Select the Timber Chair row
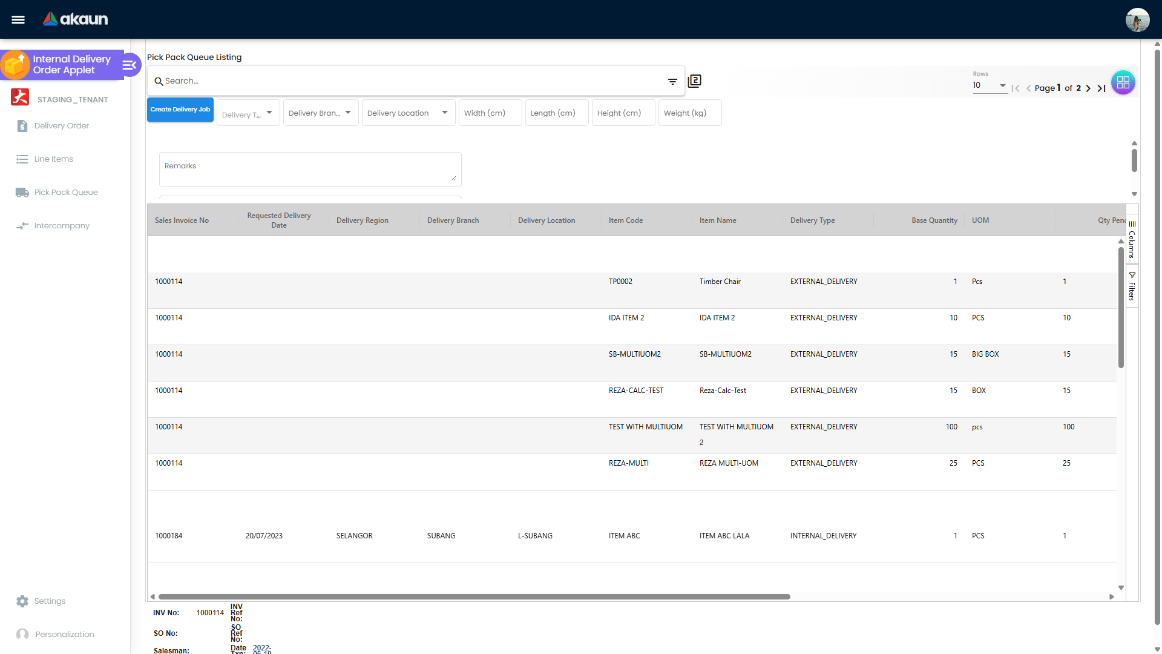 point(632,290)
